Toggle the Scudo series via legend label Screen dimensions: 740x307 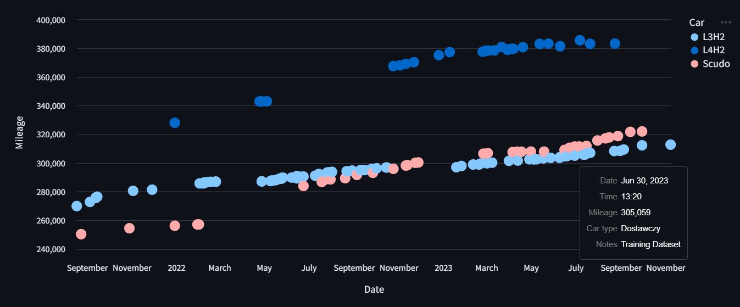(x=716, y=64)
